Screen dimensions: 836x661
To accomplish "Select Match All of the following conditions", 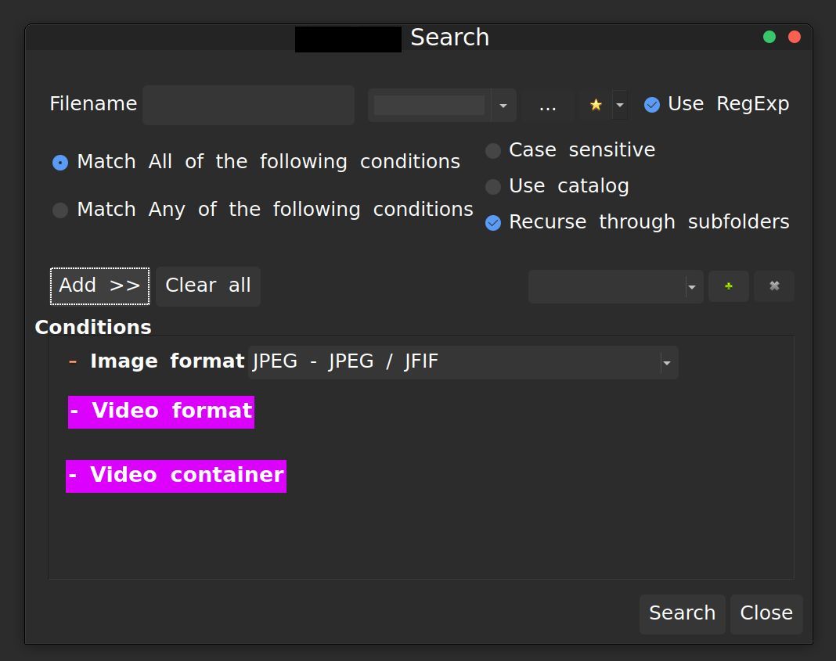I will coord(60,163).
